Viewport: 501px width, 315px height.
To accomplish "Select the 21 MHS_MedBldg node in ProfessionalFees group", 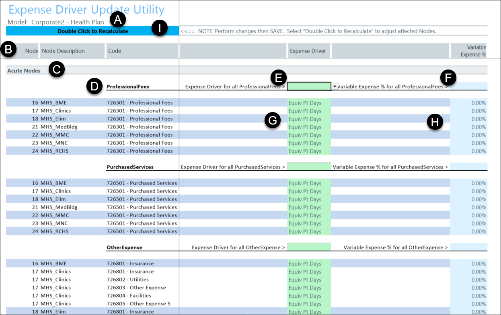I will click(55, 127).
